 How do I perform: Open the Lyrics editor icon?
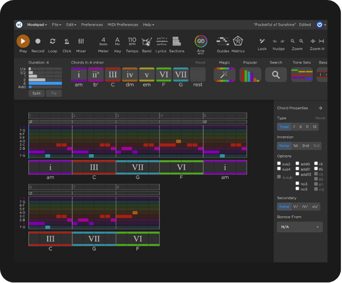pyautogui.click(x=161, y=42)
